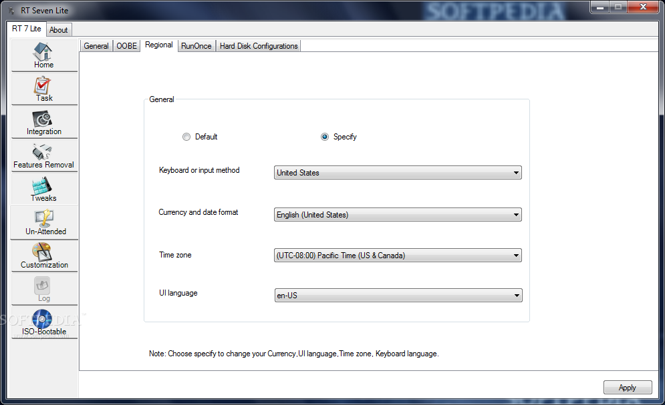Select the Regional tab

pos(158,45)
